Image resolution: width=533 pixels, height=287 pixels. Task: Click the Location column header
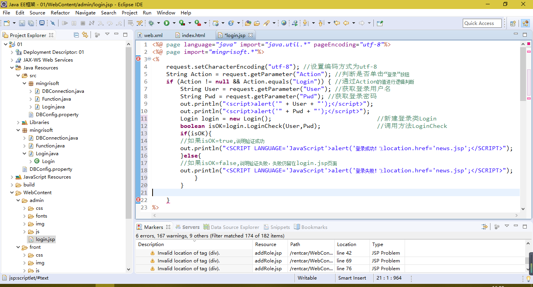click(x=352, y=244)
